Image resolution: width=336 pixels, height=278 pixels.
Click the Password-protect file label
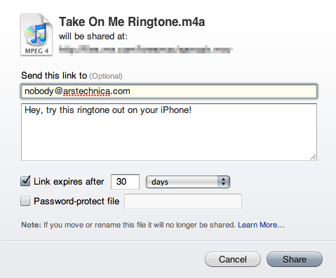tap(76, 201)
